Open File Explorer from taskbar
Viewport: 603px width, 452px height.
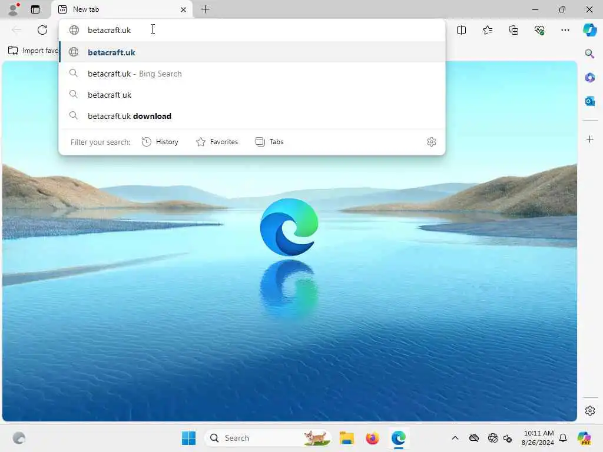tap(346, 438)
